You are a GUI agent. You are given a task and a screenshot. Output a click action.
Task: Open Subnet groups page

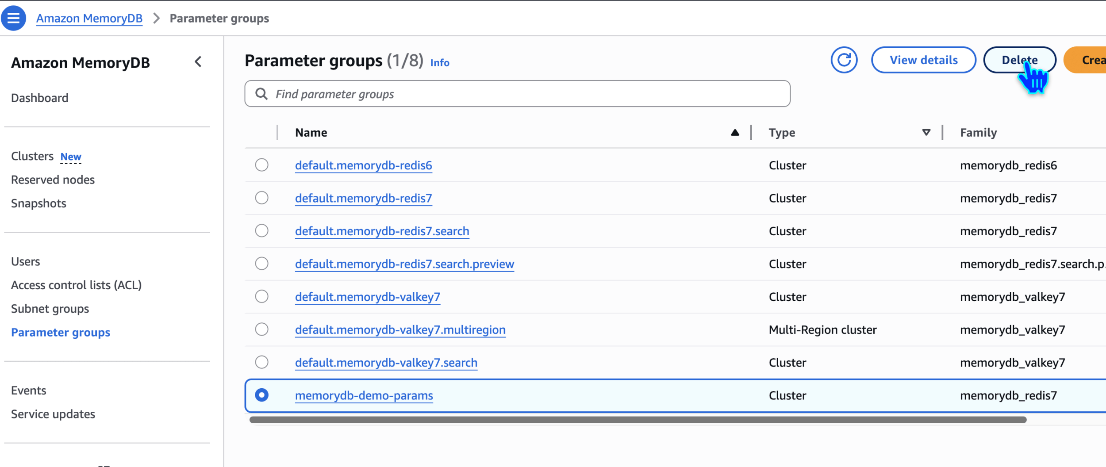tap(50, 309)
